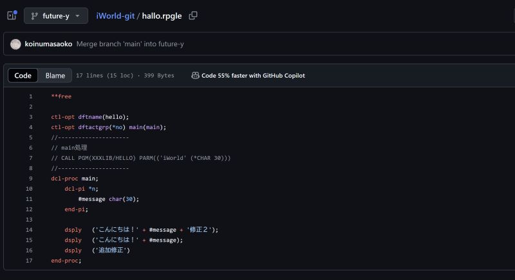Select line number 9 dcl-proc main

point(30,179)
